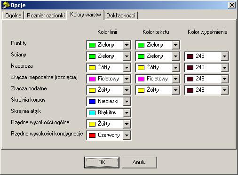Expand Rzędne wysokości kondygnacje color dropdown arrow
The height and width of the screenshot is (175, 238).
(127, 135)
